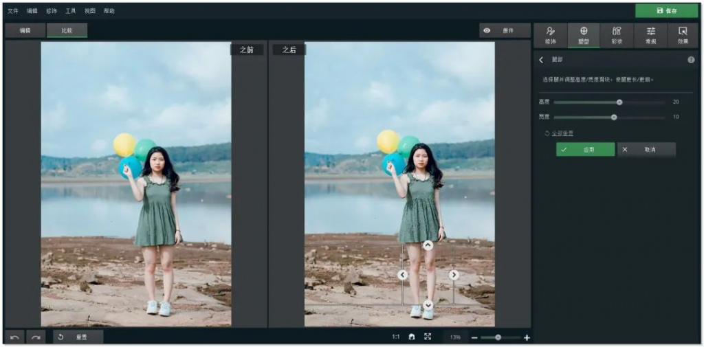This screenshot has width=704, height=347.
Task: Click the help question mark icon
Action: (x=691, y=60)
